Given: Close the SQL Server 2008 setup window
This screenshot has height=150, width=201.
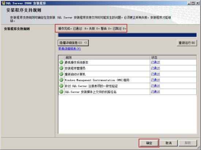Looking at the screenshot, I should [x=198, y=3].
